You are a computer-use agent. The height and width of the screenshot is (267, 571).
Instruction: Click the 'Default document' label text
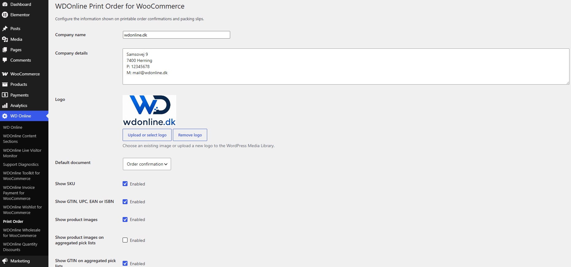point(73,162)
